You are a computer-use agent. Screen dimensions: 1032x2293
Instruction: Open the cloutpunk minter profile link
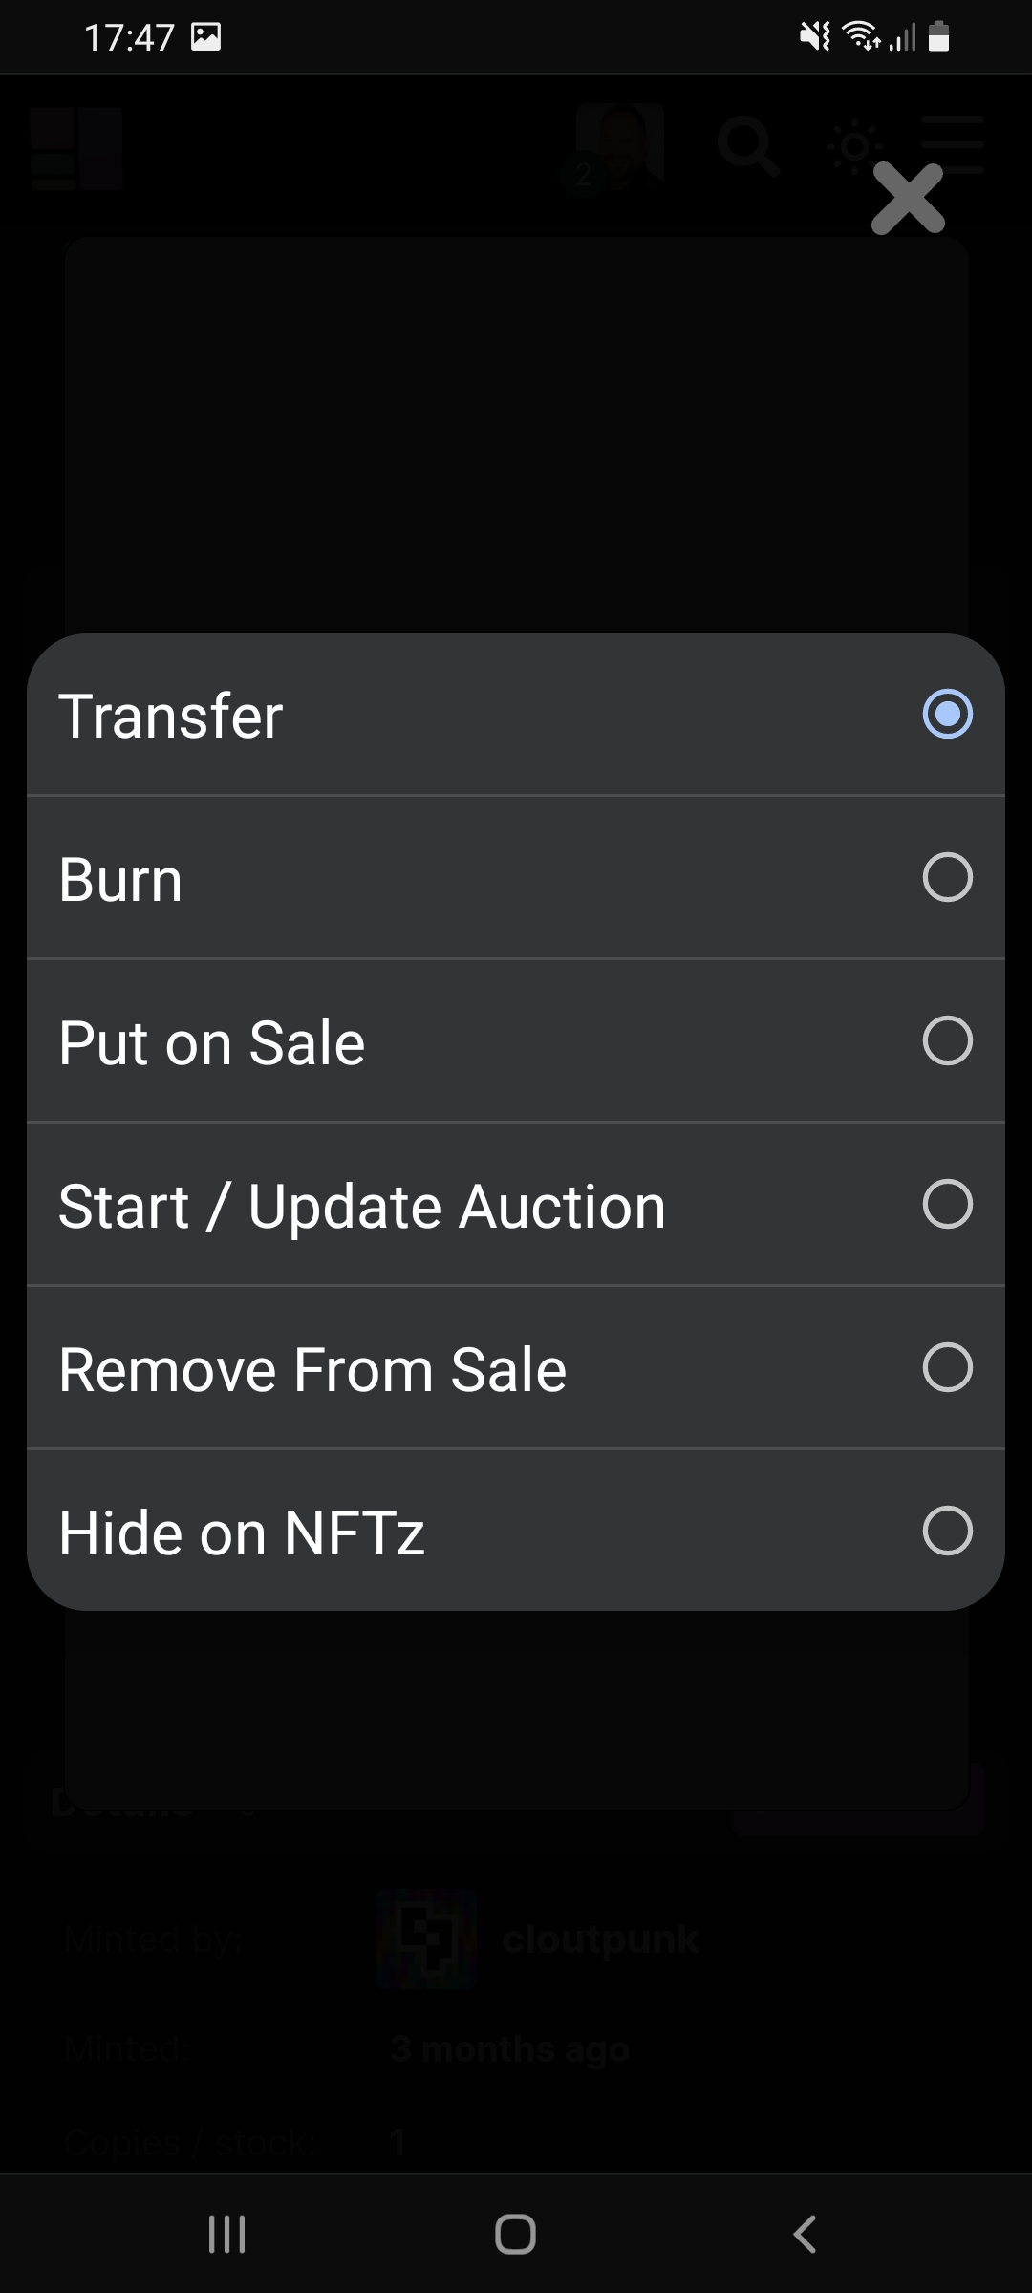click(x=600, y=1939)
